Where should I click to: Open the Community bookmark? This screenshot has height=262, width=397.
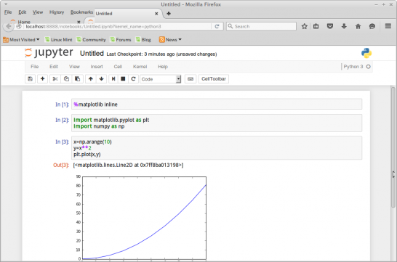tap(91, 40)
